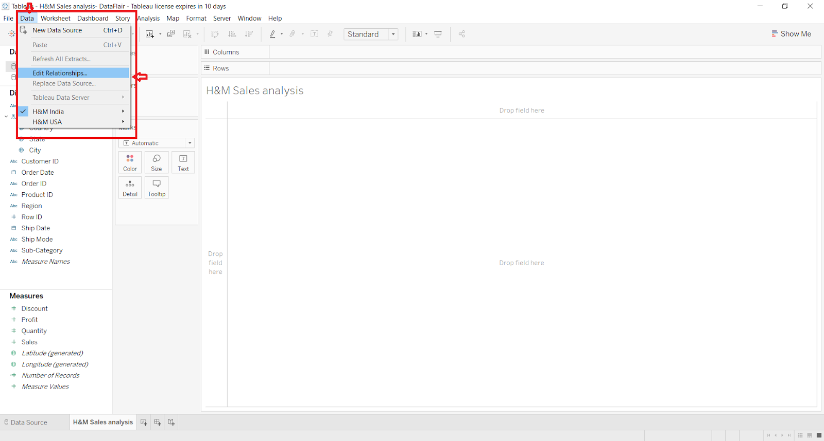The width and height of the screenshot is (824, 441).
Task: Select the Ship Mode dimension
Action: pos(37,240)
